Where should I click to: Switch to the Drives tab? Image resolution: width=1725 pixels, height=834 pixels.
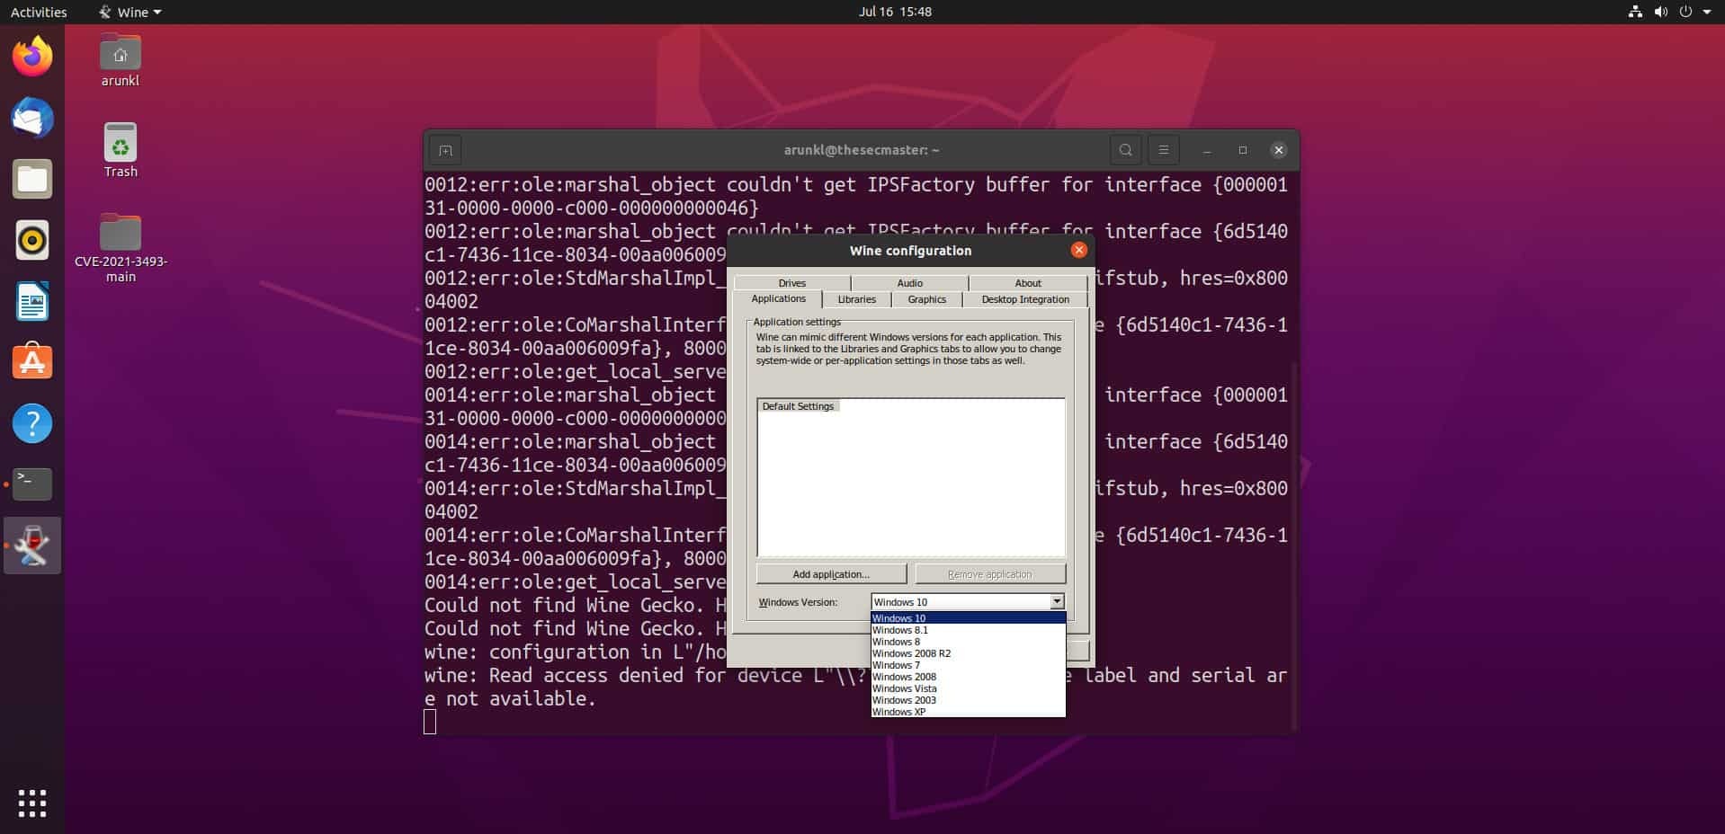pos(792,283)
